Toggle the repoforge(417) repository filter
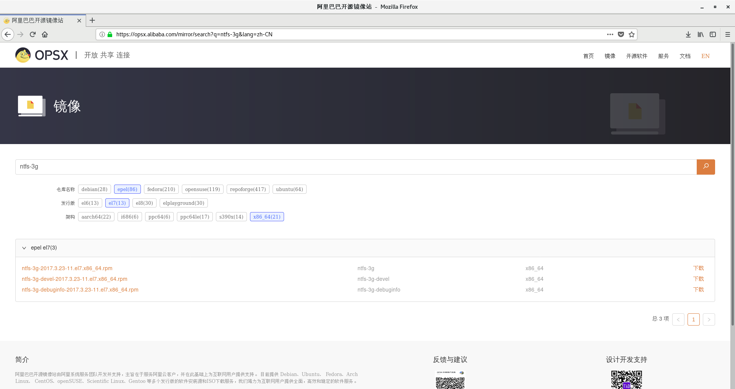735x389 pixels. pyautogui.click(x=248, y=189)
